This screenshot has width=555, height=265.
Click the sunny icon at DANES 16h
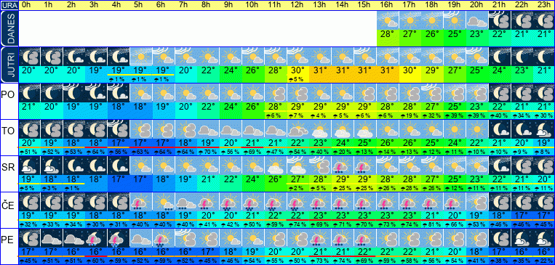click(x=388, y=20)
